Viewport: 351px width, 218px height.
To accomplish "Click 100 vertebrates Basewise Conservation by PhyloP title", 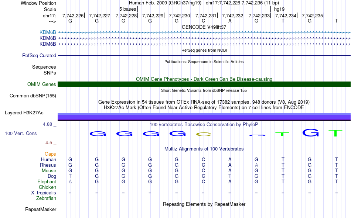I will pyautogui.click(x=204, y=125).
